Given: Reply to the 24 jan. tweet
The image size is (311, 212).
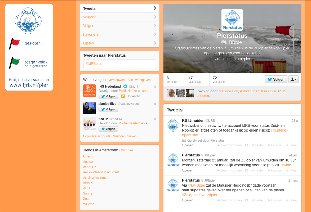Looking at the screenshot, I should 229,170.
